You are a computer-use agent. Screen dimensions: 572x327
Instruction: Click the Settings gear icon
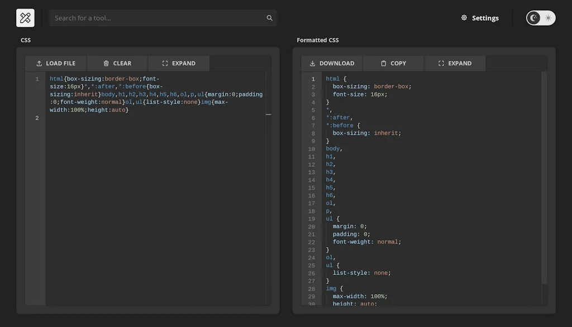pos(464,17)
